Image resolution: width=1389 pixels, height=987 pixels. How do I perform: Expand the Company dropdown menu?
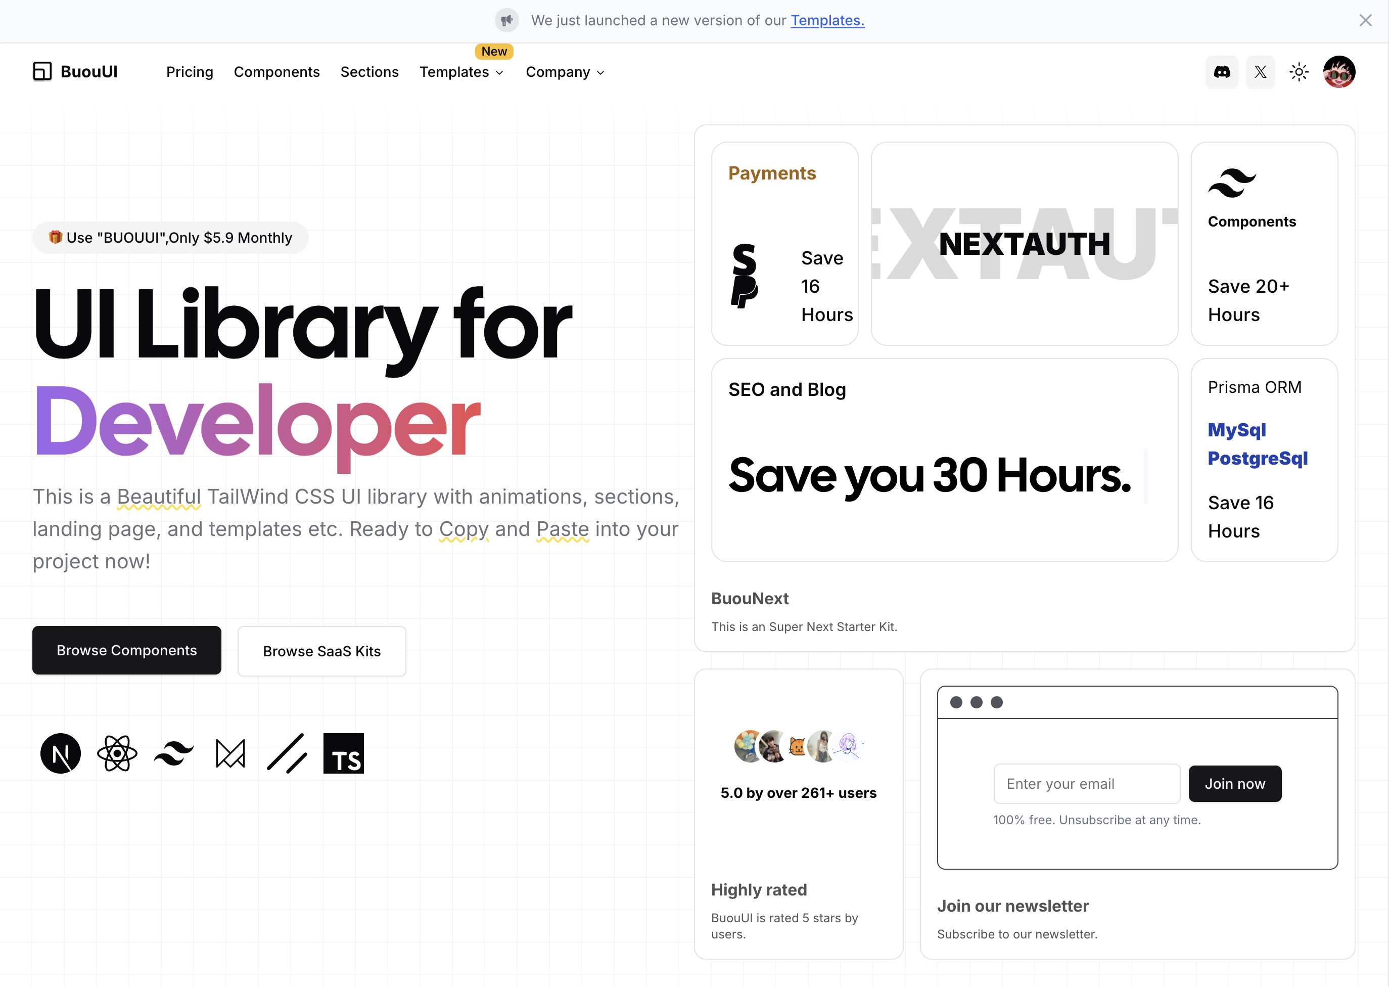coord(565,72)
